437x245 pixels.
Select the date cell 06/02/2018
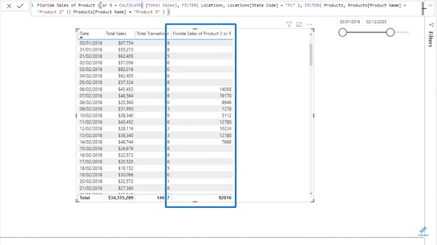[91, 89]
